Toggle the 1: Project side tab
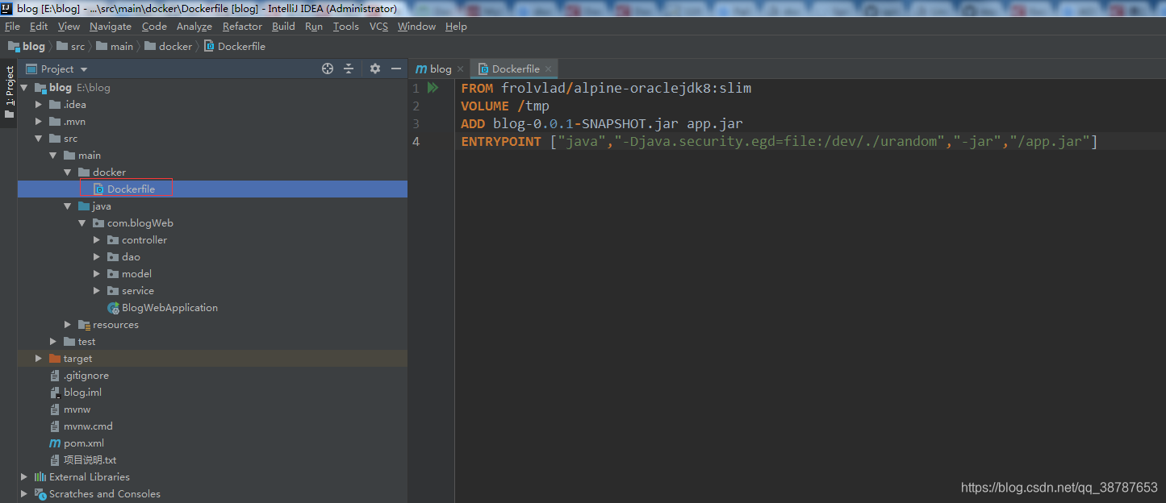Screen dimensions: 1166x503 [x=9, y=91]
